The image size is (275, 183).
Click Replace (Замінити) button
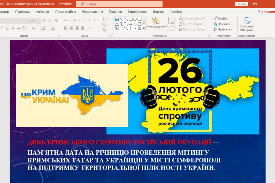(x=222, y=24)
